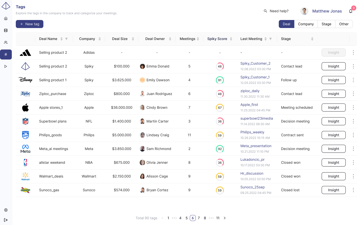Switch to the Other tab
361x225 pixels.
pos(344,24)
